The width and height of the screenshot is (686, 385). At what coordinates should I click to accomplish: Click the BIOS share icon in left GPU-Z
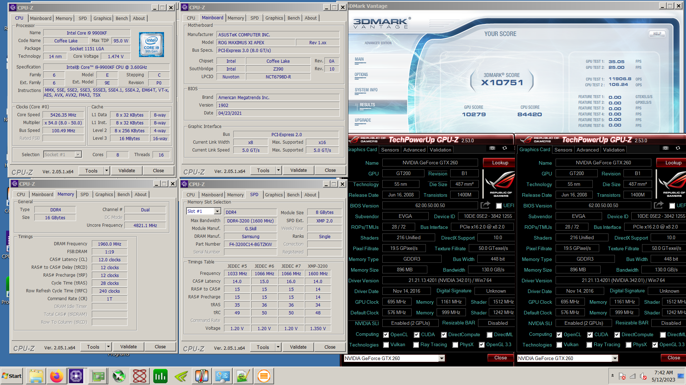pos(485,205)
